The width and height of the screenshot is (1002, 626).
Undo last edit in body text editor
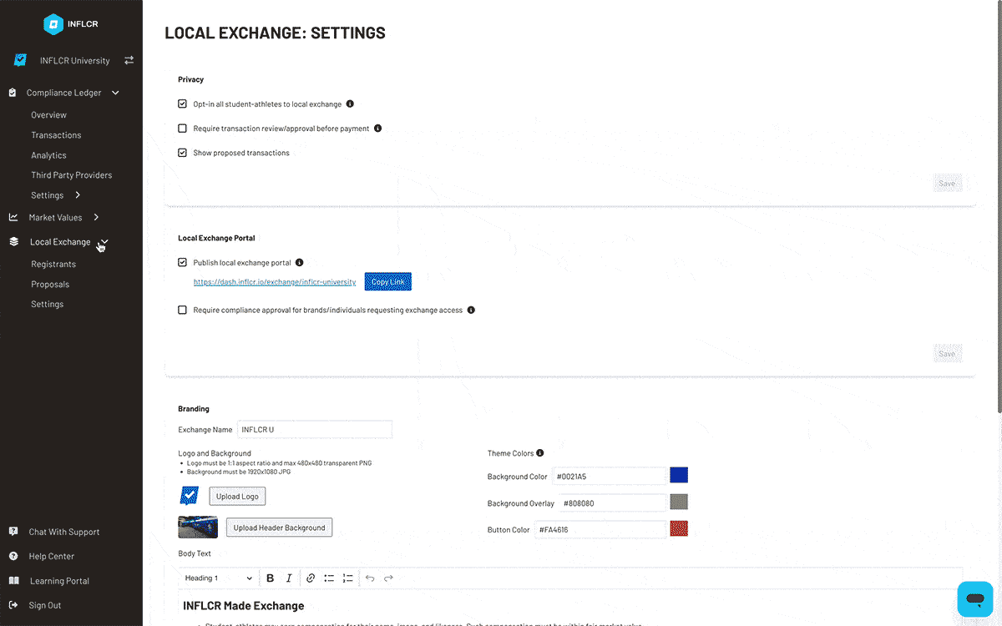click(x=370, y=578)
